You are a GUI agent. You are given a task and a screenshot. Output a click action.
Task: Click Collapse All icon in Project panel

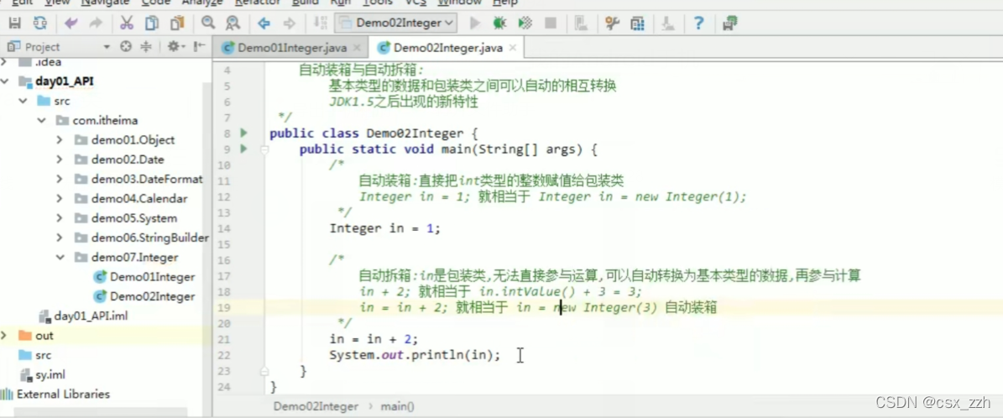coord(147,47)
